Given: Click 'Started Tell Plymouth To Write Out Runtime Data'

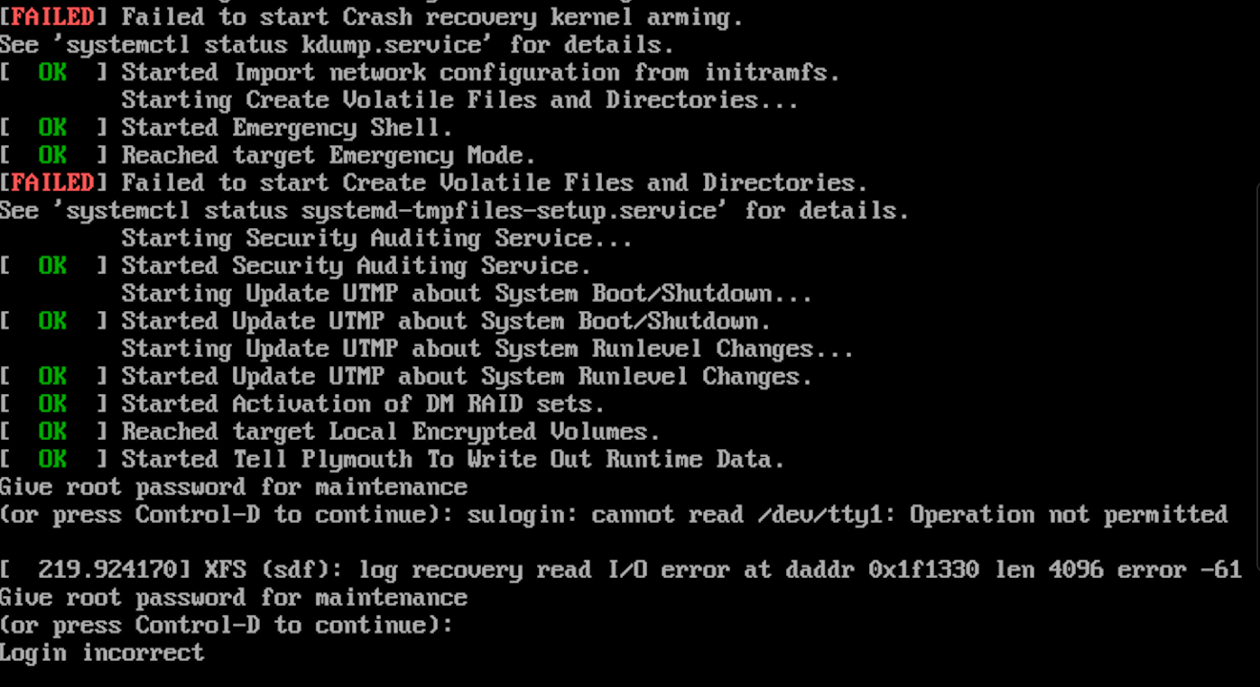Looking at the screenshot, I should tap(453, 460).
